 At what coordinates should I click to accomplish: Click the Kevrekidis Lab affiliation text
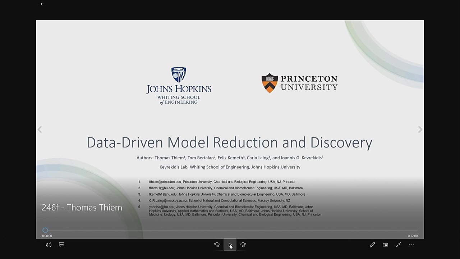[x=230, y=167]
